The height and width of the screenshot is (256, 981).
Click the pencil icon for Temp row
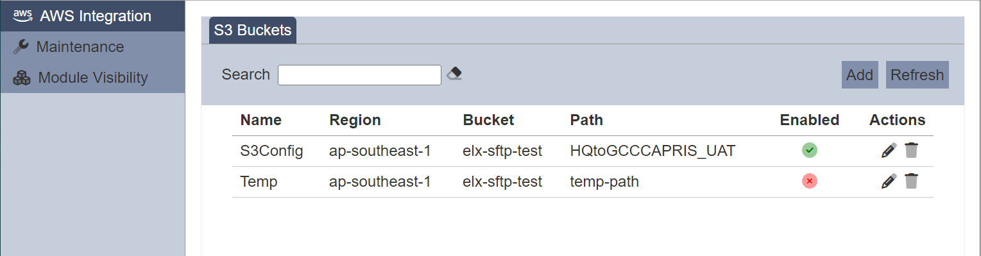tap(889, 182)
